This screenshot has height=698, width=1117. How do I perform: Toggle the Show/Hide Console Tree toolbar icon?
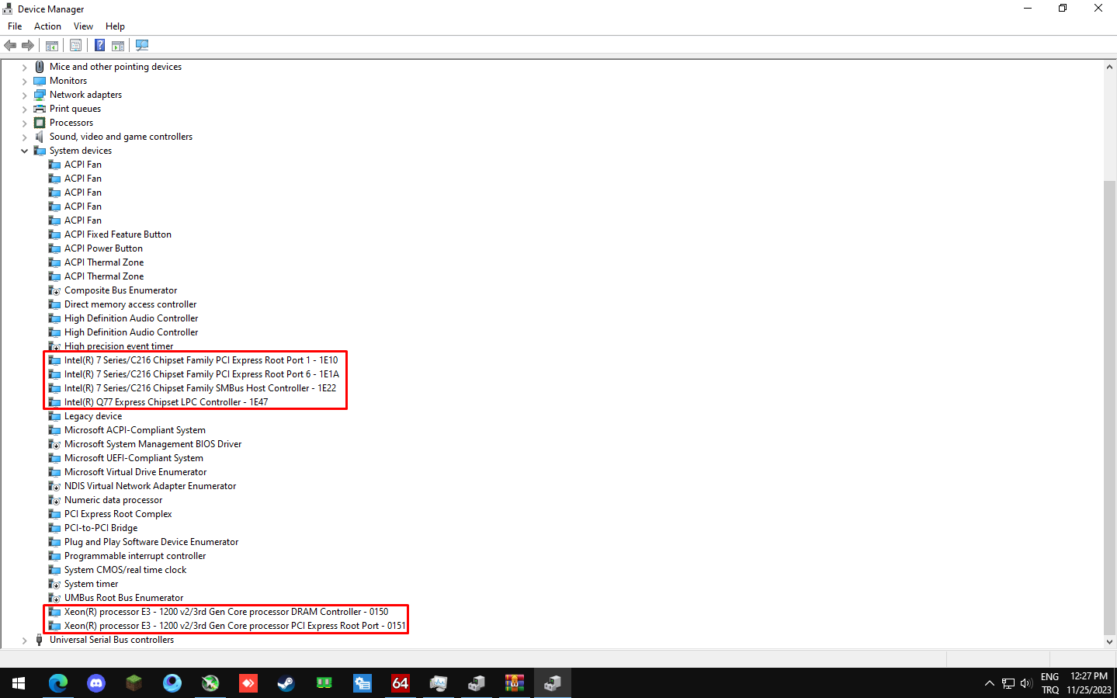(52, 45)
